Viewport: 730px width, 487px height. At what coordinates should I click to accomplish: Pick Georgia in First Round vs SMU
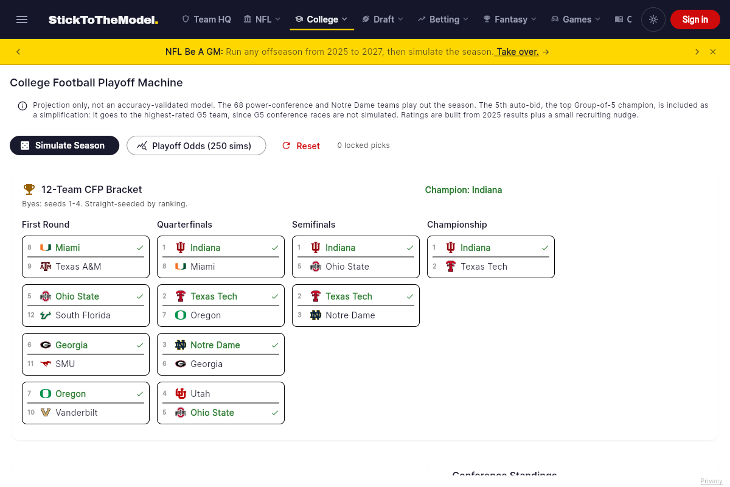86,345
